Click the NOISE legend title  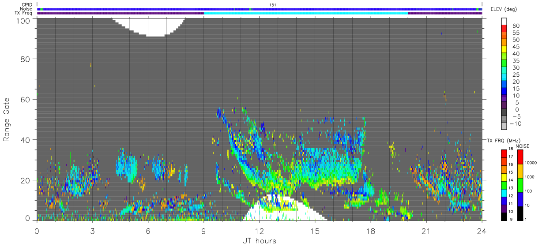point(522,146)
